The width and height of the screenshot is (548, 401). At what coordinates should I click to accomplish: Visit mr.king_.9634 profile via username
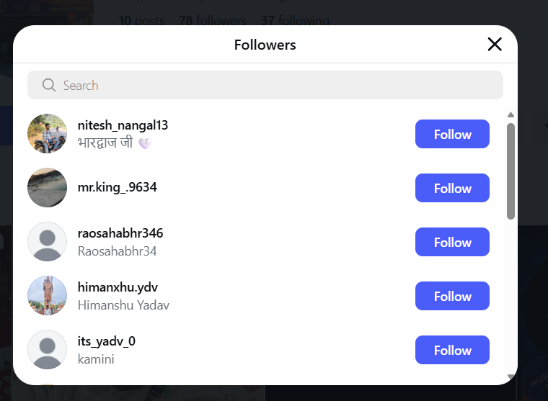[117, 188]
